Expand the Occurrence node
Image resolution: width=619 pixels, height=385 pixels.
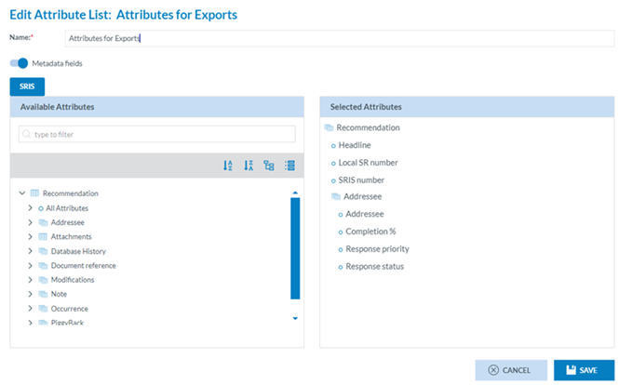(x=31, y=308)
